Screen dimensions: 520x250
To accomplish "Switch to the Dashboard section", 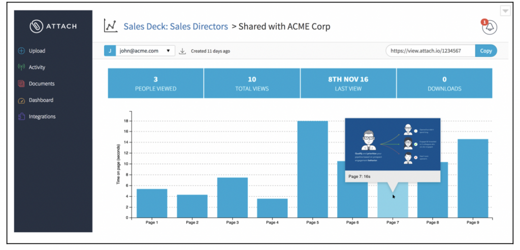I will 41,100.
